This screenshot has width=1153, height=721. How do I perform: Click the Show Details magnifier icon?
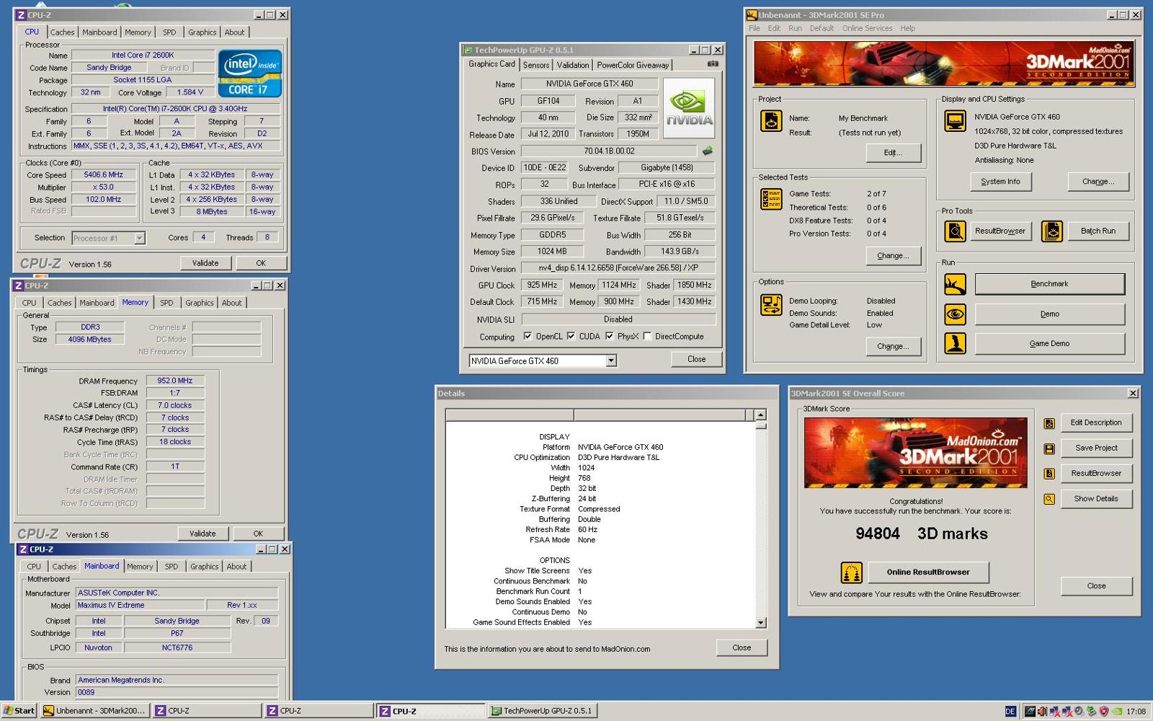coord(1049,499)
